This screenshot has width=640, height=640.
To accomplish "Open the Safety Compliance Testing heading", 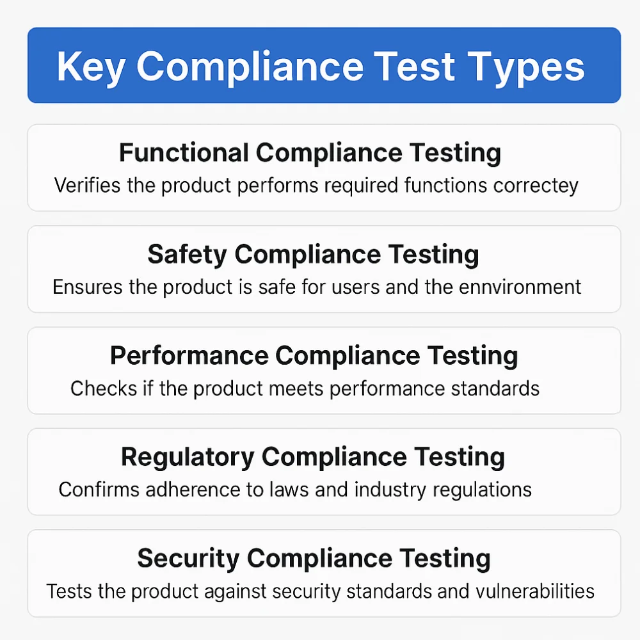I will click(x=313, y=254).
